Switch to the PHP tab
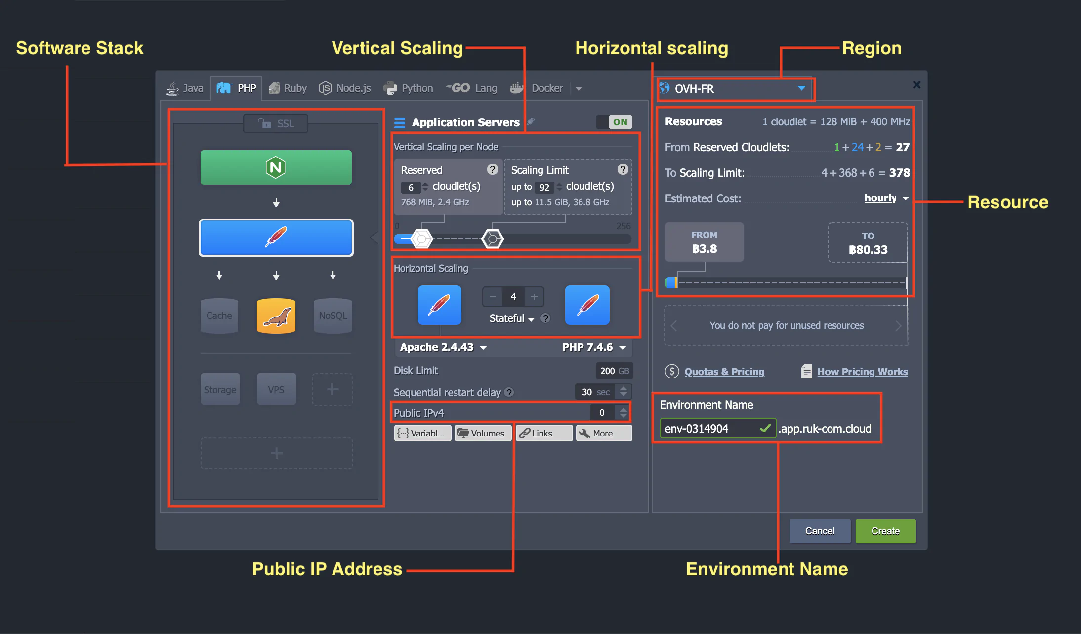The width and height of the screenshot is (1081, 634). tap(236, 88)
